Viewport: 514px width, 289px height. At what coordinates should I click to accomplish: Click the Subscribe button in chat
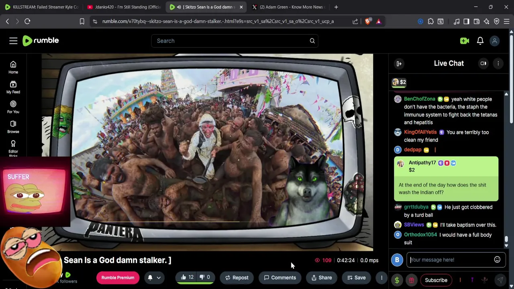(436, 280)
